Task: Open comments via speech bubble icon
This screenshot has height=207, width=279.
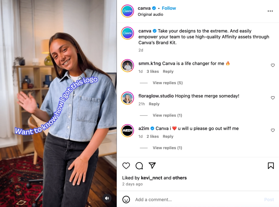Action: coord(139,166)
